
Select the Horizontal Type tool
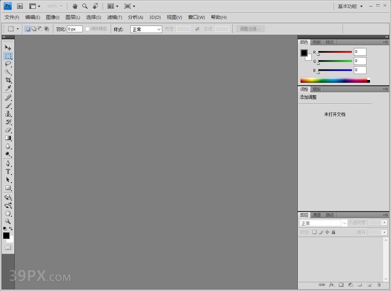point(8,171)
